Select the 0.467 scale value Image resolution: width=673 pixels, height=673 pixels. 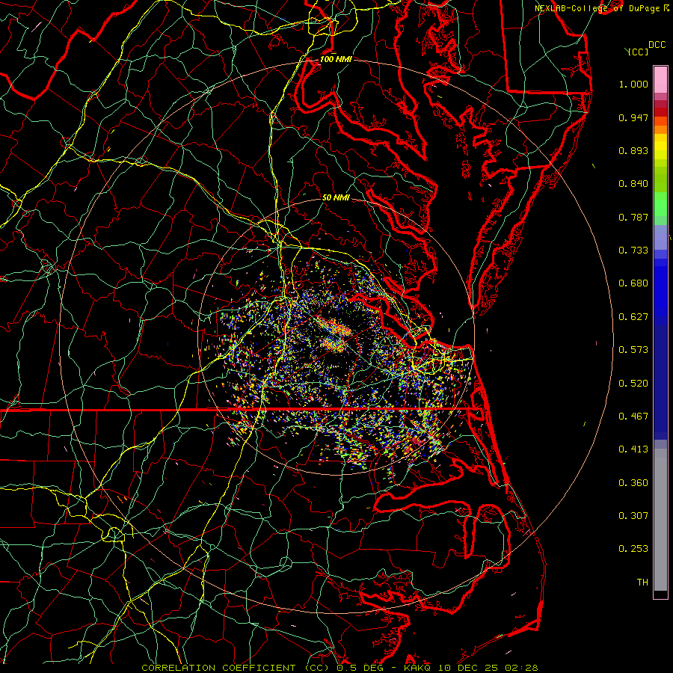[x=633, y=417]
